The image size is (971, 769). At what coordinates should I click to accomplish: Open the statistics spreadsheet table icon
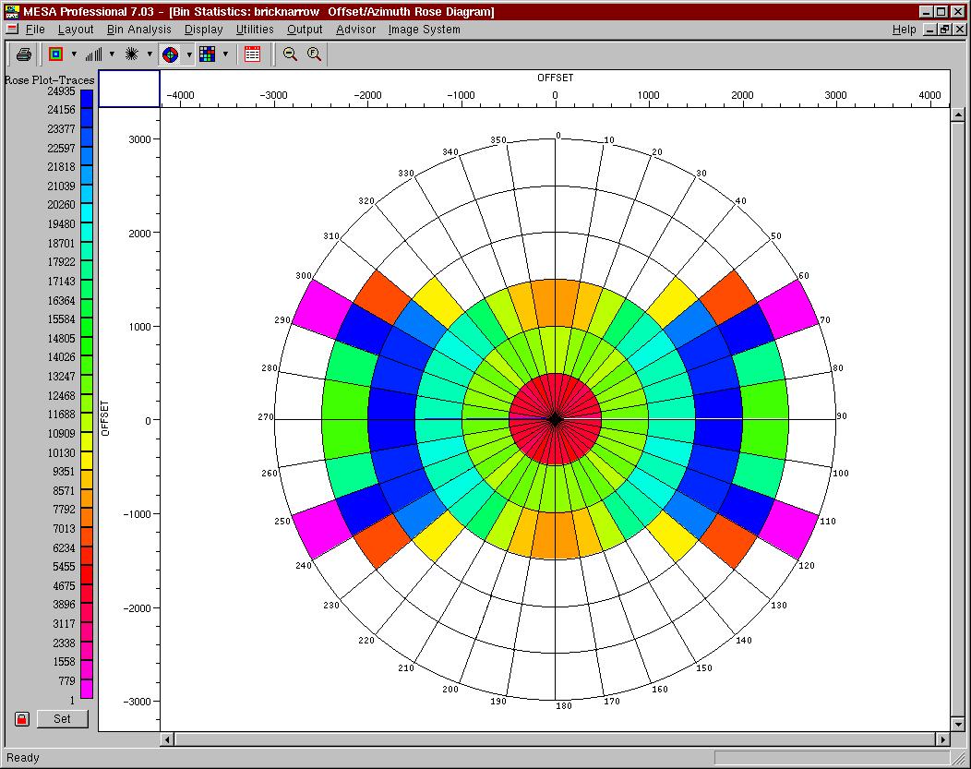click(252, 54)
